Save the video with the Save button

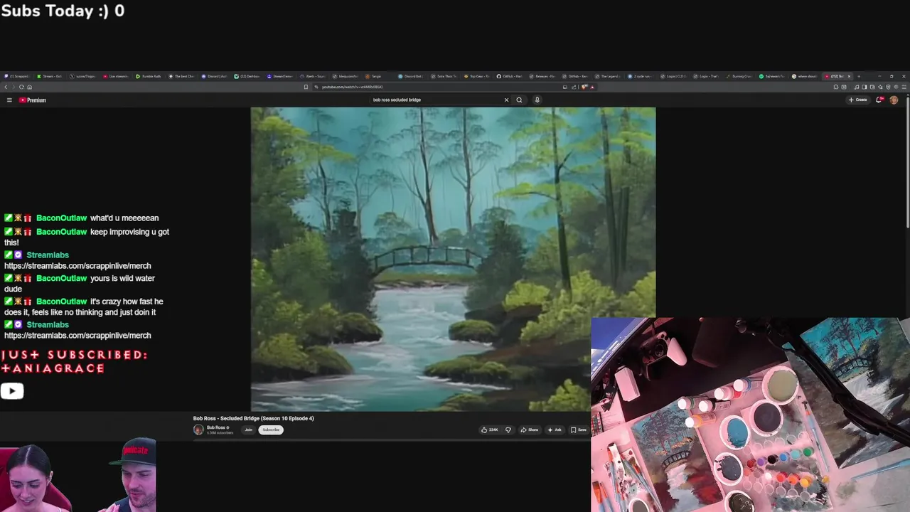[x=578, y=430]
